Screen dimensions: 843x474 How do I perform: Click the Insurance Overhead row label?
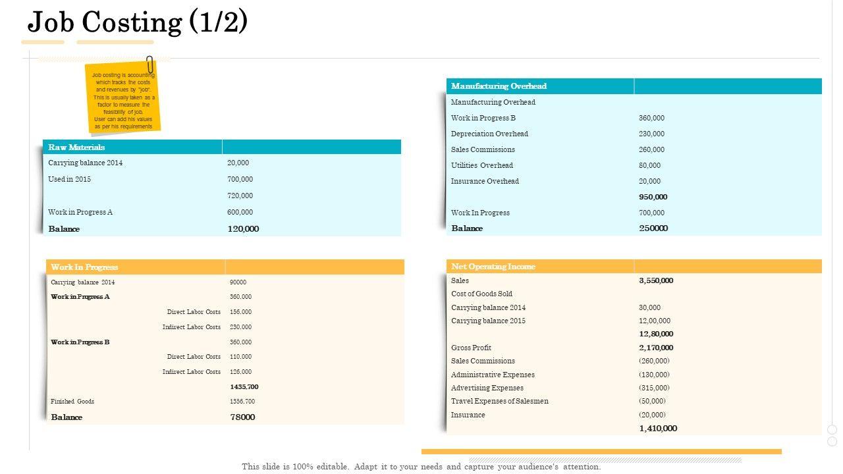[485, 181]
